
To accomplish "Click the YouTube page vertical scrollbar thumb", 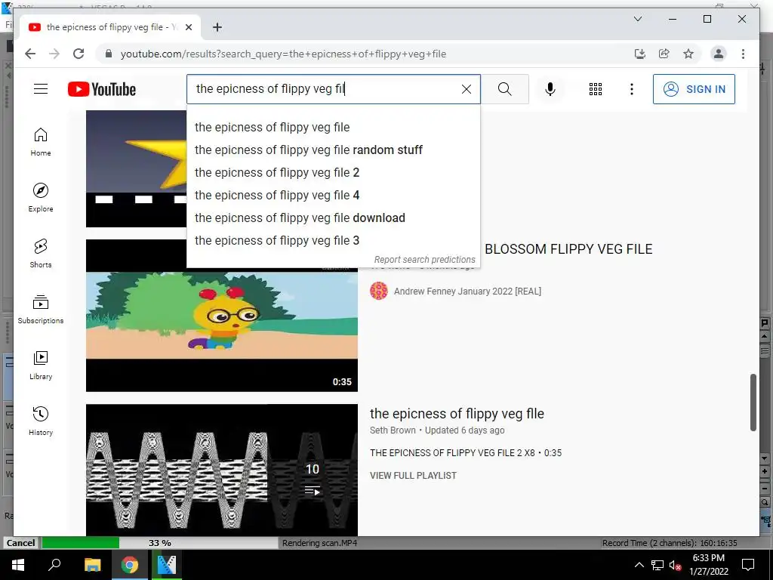I will (753, 403).
